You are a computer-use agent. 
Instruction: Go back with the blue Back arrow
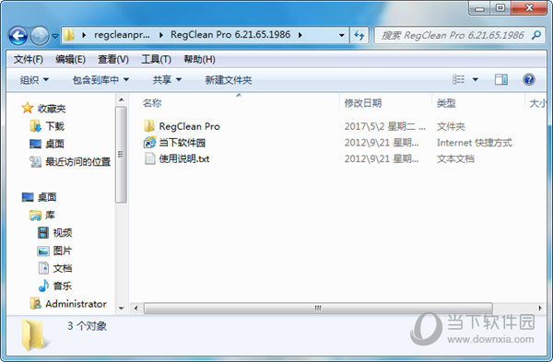click(x=18, y=36)
